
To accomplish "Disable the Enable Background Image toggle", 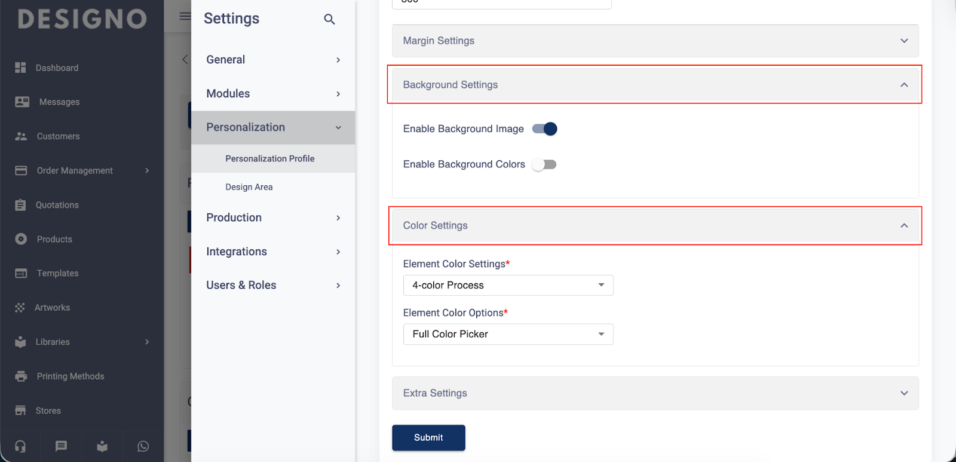I will 544,129.
